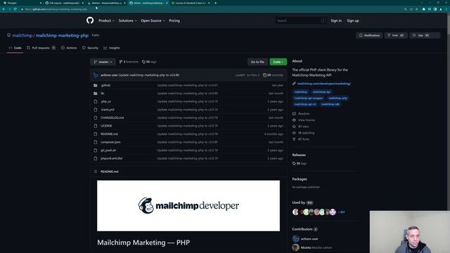Screen dimensions: 450x253
Task: Select the Code tab
Action: coord(15,48)
